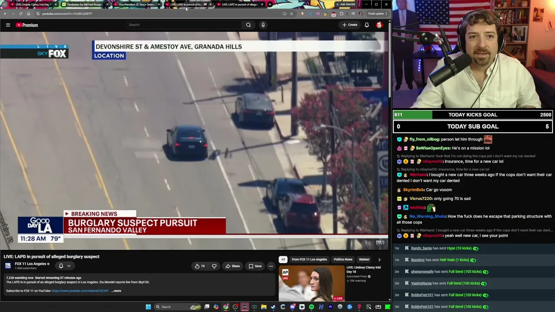The width and height of the screenshot is (555, 312).
Task: Click the YouTube search magnifier button
Action: [x=248, y=25]
